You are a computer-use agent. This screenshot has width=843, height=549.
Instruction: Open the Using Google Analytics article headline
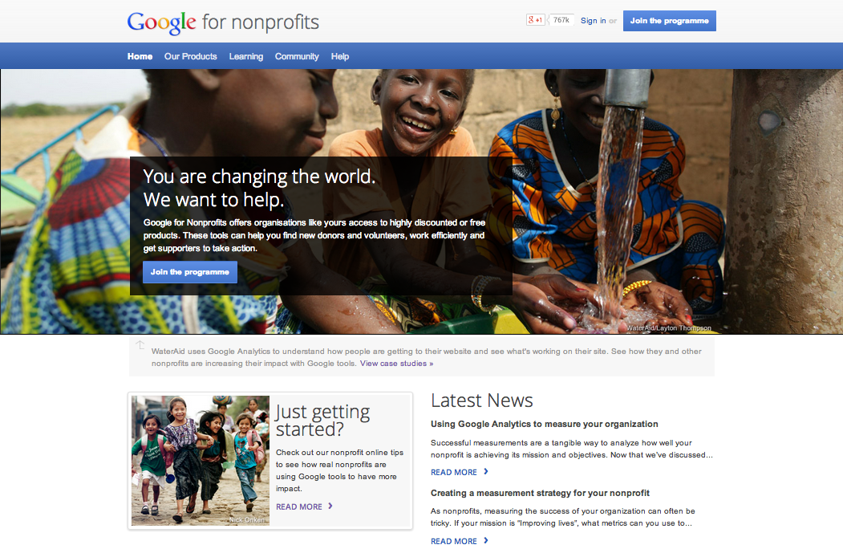pyautogui.click(x=544, y=424)
